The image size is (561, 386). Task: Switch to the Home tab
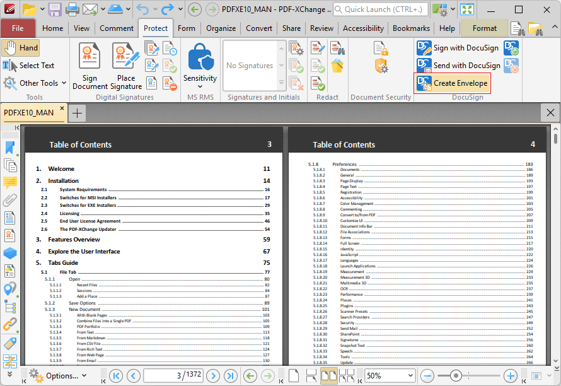(x=52, y=28)
